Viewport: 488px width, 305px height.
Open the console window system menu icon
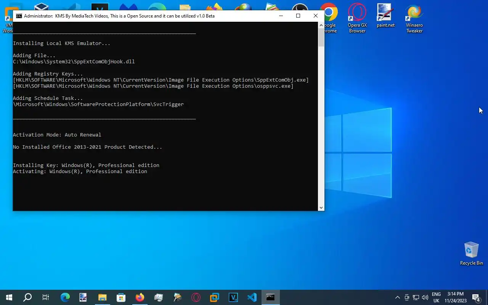[19, 16]
